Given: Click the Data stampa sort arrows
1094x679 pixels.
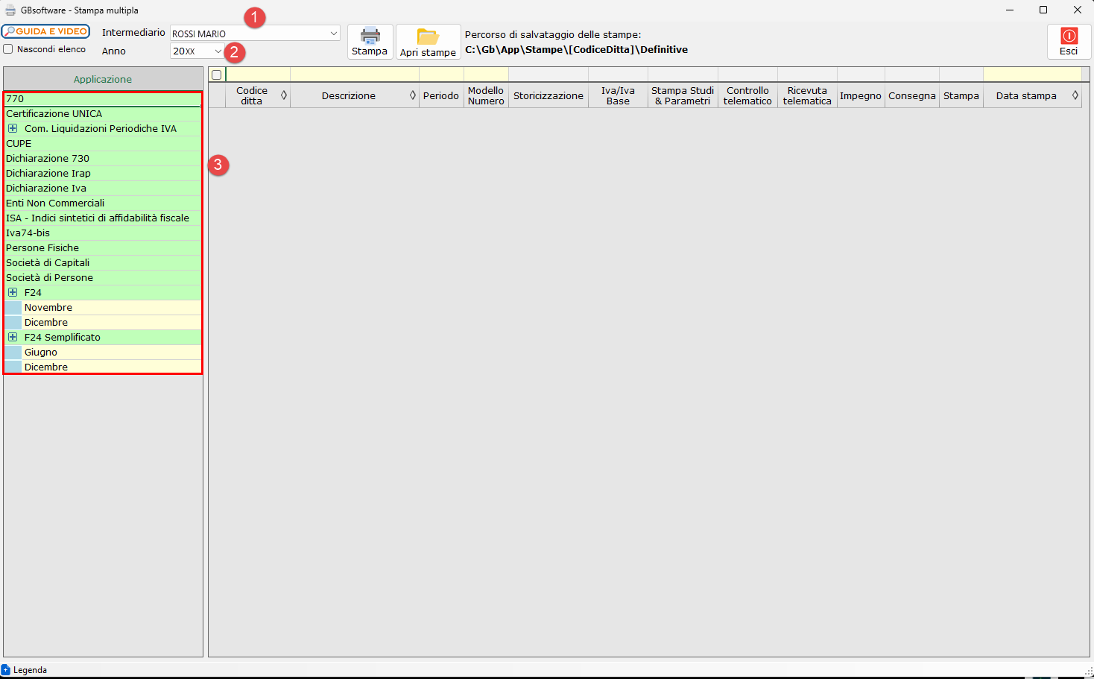Looking at the screenshot, I should [1075, 95].
